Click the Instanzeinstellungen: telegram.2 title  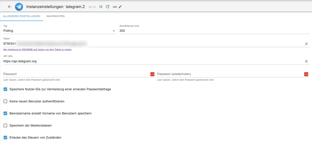[x=56, y=7]
